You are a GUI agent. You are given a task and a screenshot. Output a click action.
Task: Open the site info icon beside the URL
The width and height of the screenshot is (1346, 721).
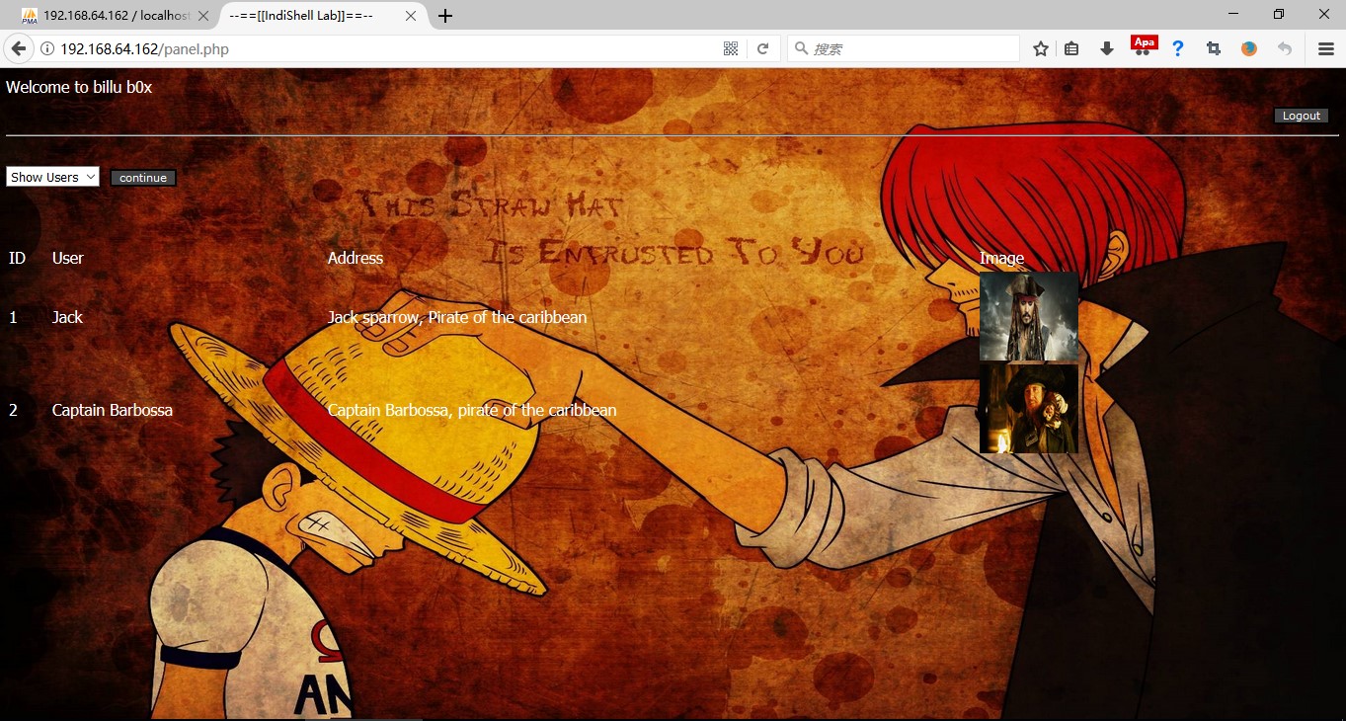(x=46, y=48)
